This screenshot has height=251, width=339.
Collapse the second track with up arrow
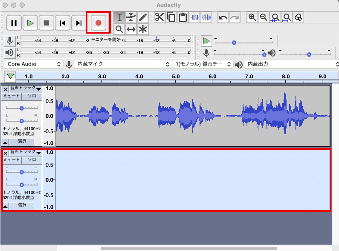6,207
